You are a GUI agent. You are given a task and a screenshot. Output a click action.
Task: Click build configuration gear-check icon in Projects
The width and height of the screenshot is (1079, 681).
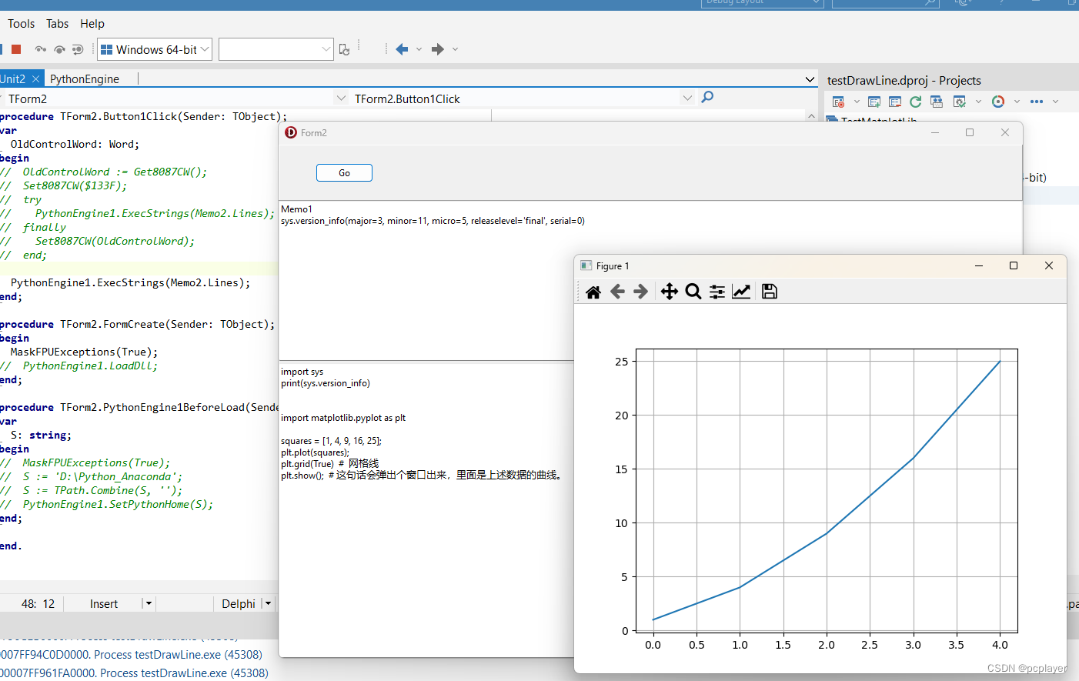tap(959, 102)
